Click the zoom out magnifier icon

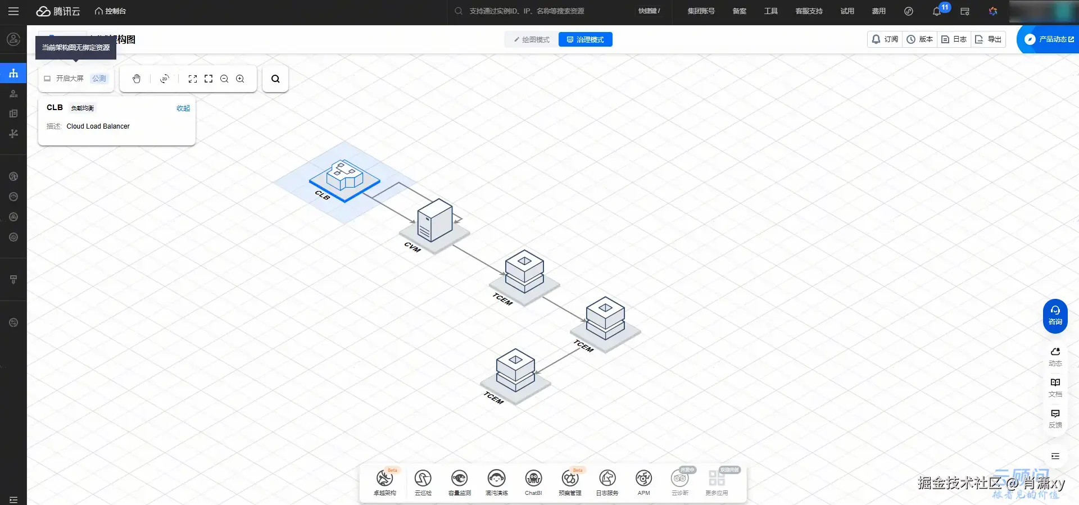[x=224, y=79]
